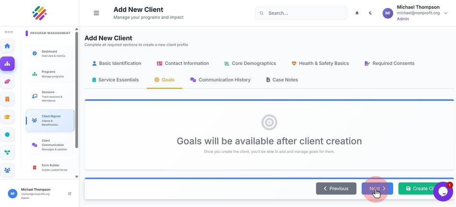Screen dimensions: 456x207
Task: Open the Case Notes tab
Action: coord(282,80)
